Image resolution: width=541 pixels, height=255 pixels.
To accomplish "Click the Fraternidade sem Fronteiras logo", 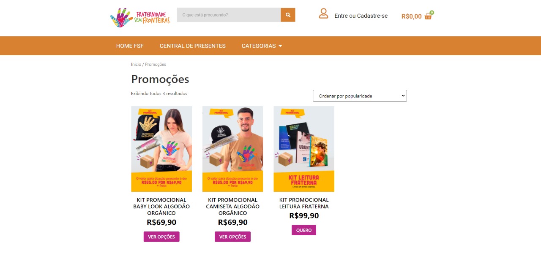I will [140, 17].
